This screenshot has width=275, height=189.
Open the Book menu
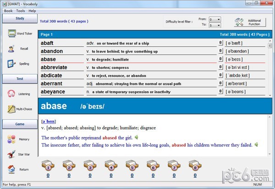coord(8,11)
